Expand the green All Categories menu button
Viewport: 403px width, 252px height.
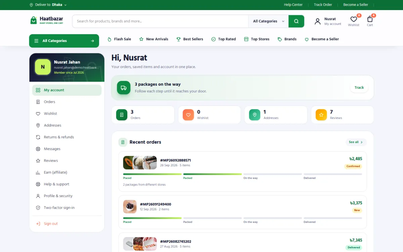point(64,41)
